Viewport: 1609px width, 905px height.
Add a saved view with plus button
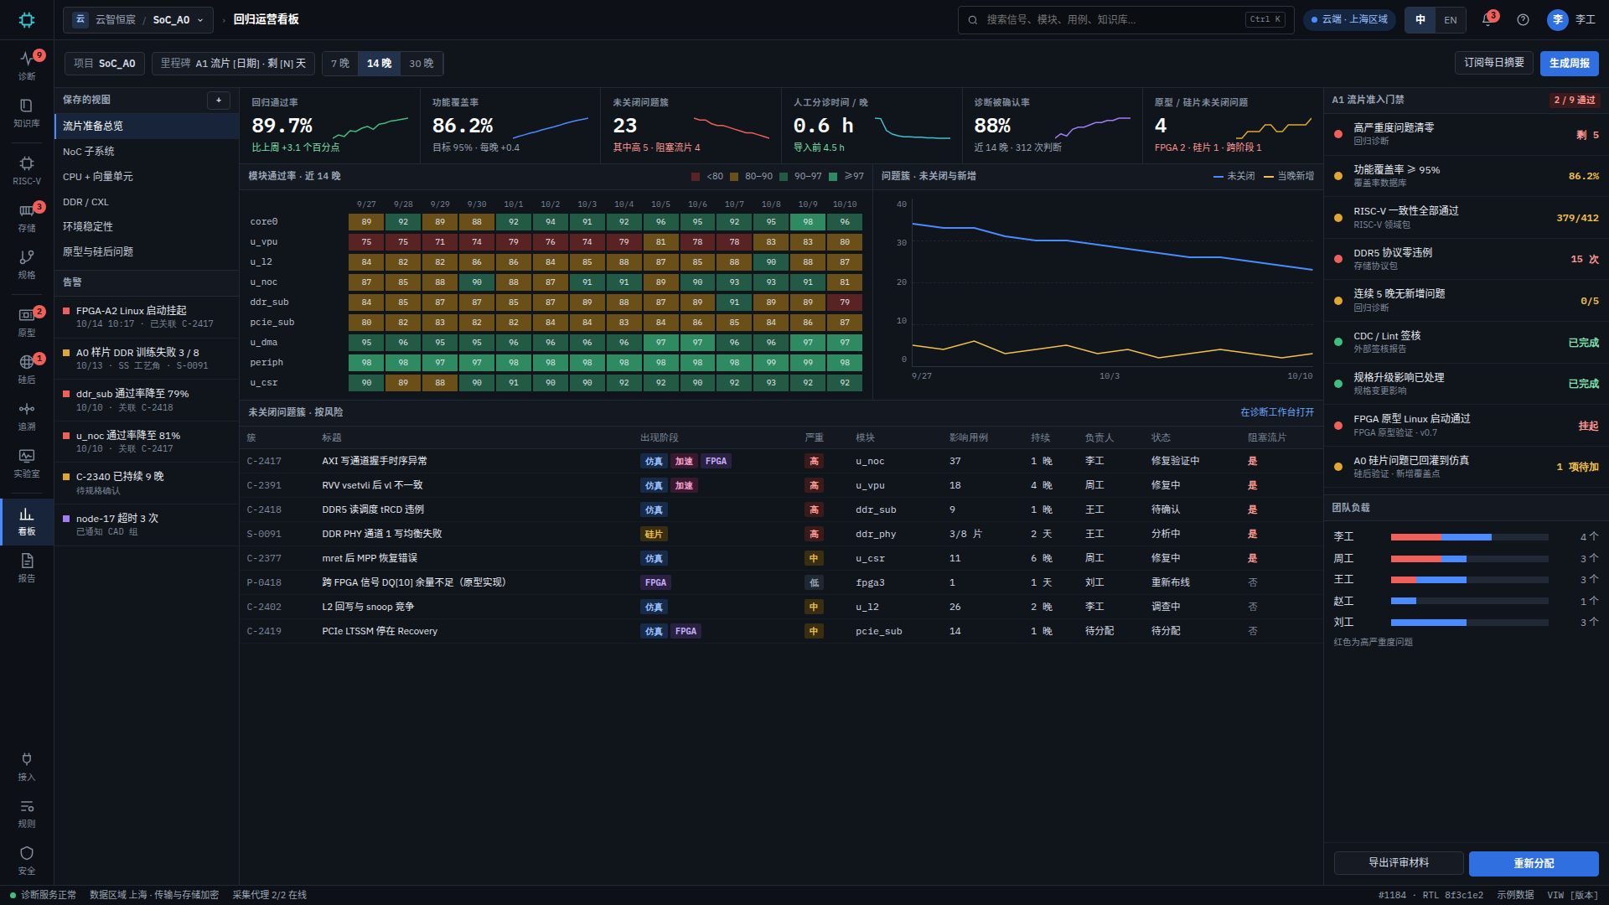219,100
